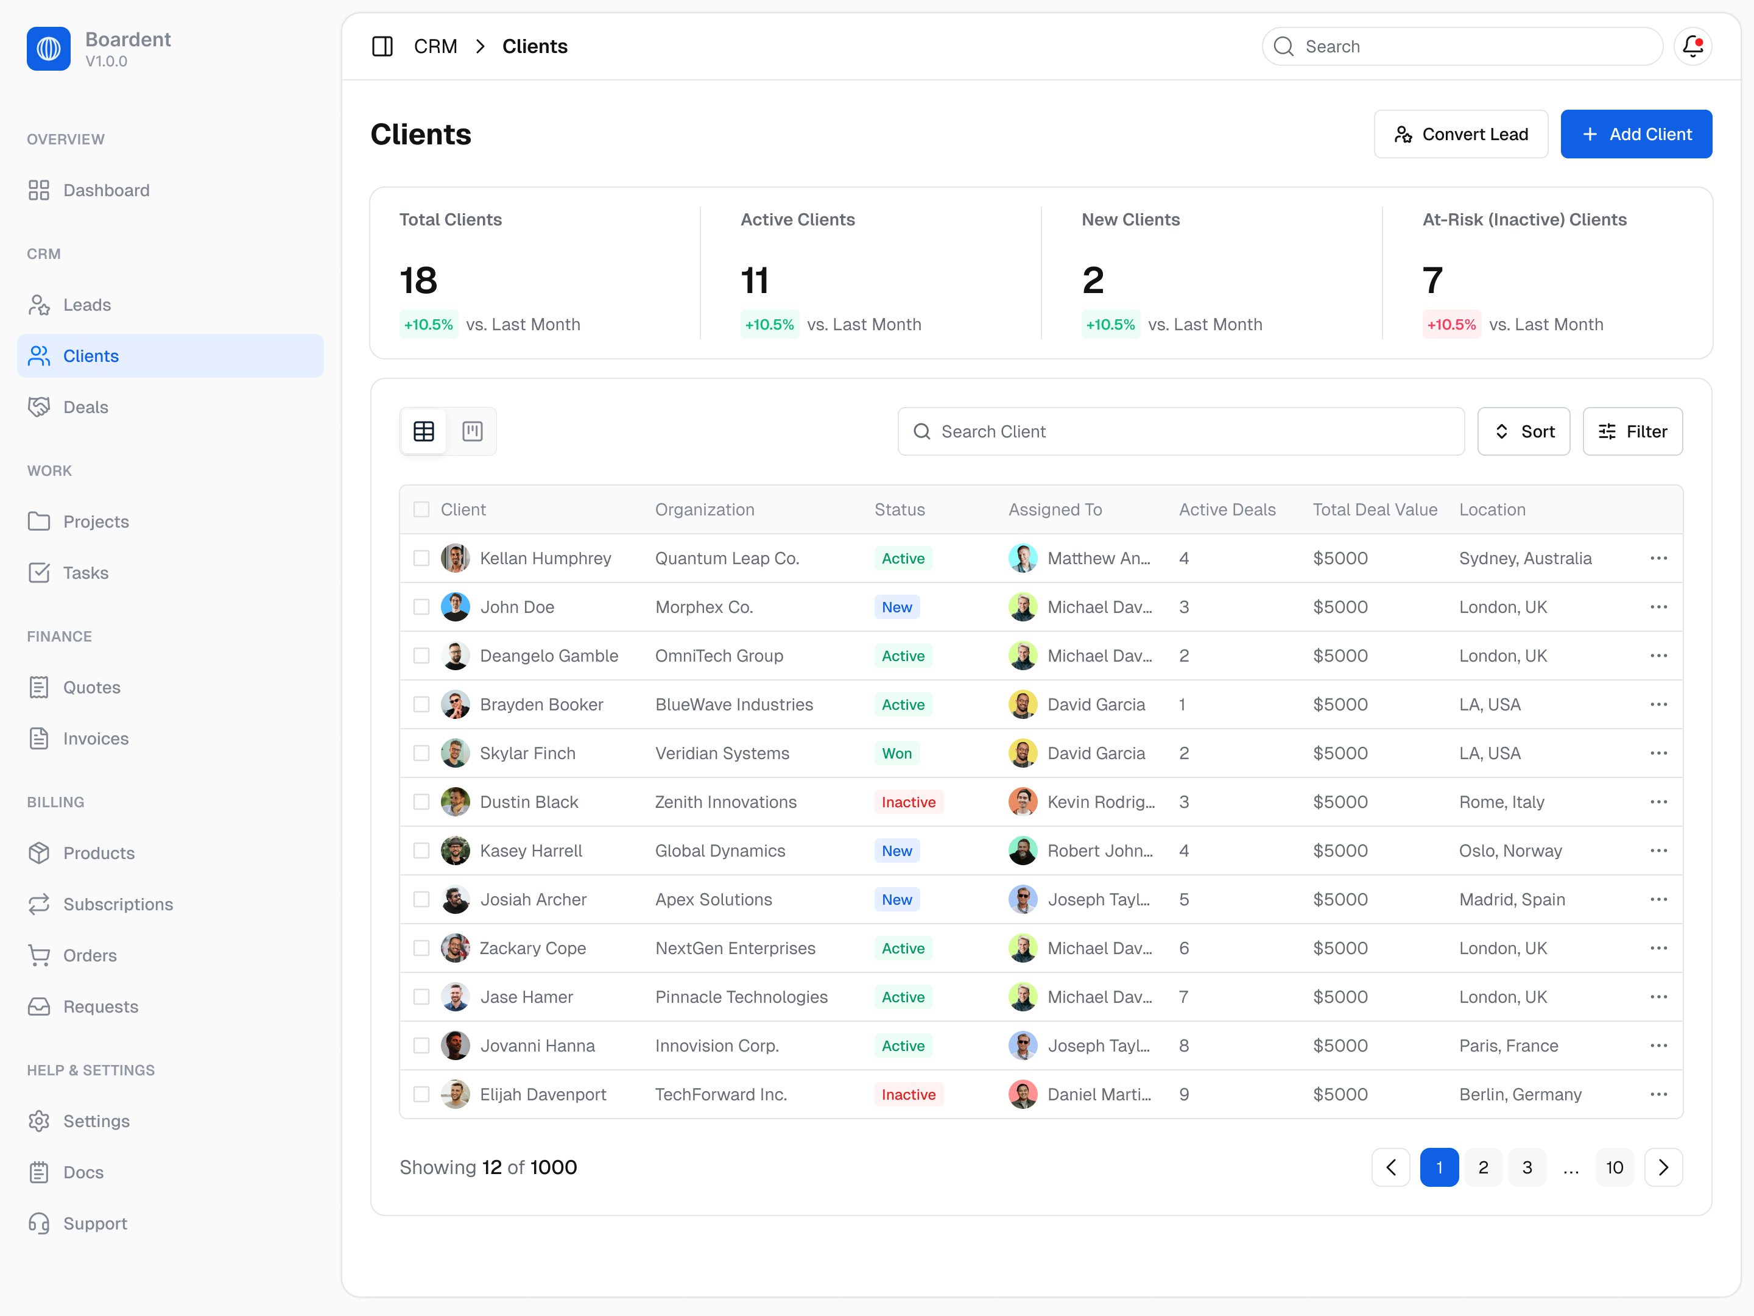
Task: Click the Total Deal Value column header
Action: (1374, 509)
